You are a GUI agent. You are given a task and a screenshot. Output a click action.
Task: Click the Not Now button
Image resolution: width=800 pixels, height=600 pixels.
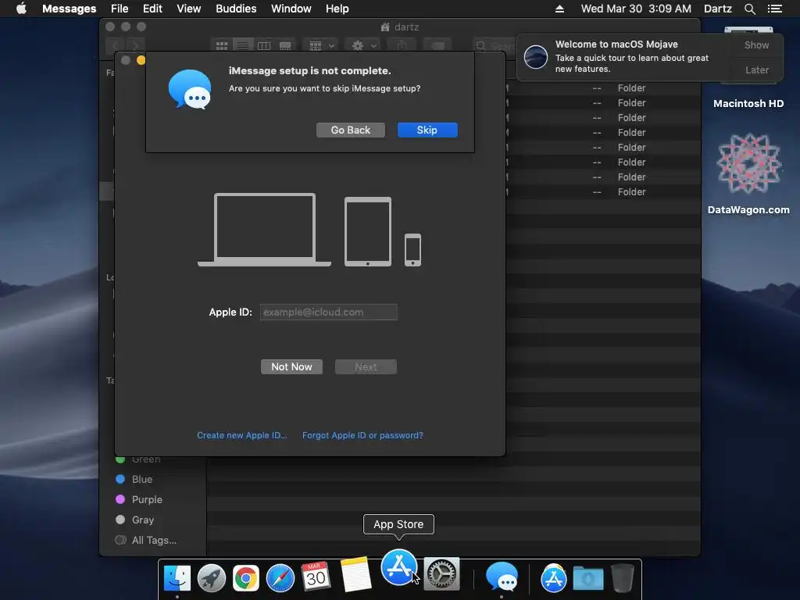tap(291, 367)
